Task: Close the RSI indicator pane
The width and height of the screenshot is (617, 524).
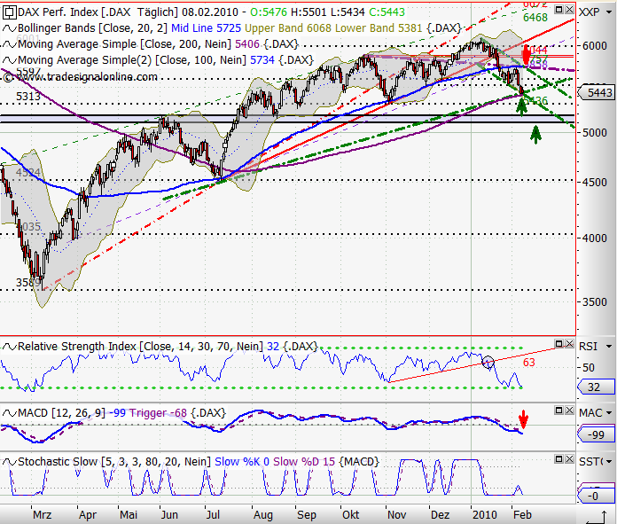Action: (569, 344)
